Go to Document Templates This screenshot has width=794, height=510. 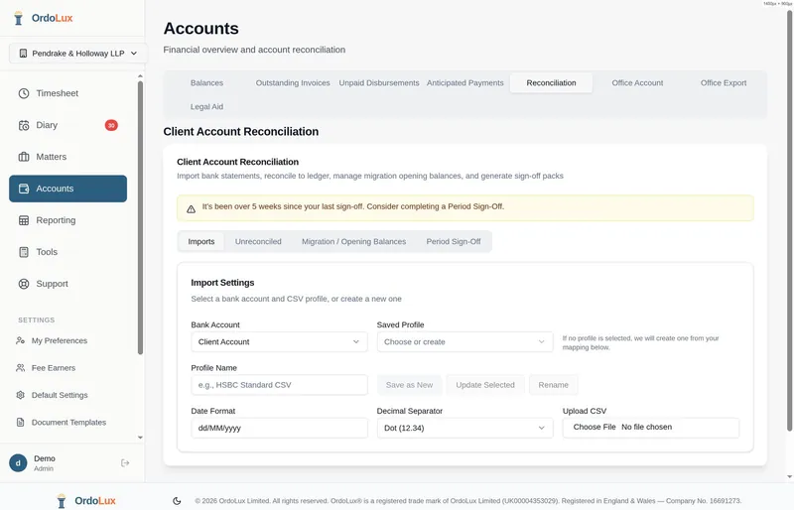[67, 422]
